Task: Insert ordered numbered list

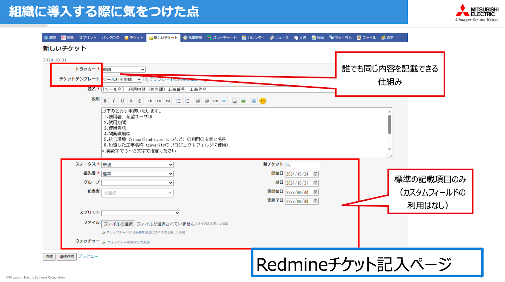Action: 187,101
